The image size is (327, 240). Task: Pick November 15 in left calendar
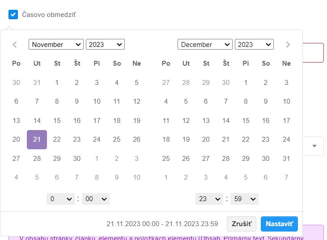pos(57,121)
